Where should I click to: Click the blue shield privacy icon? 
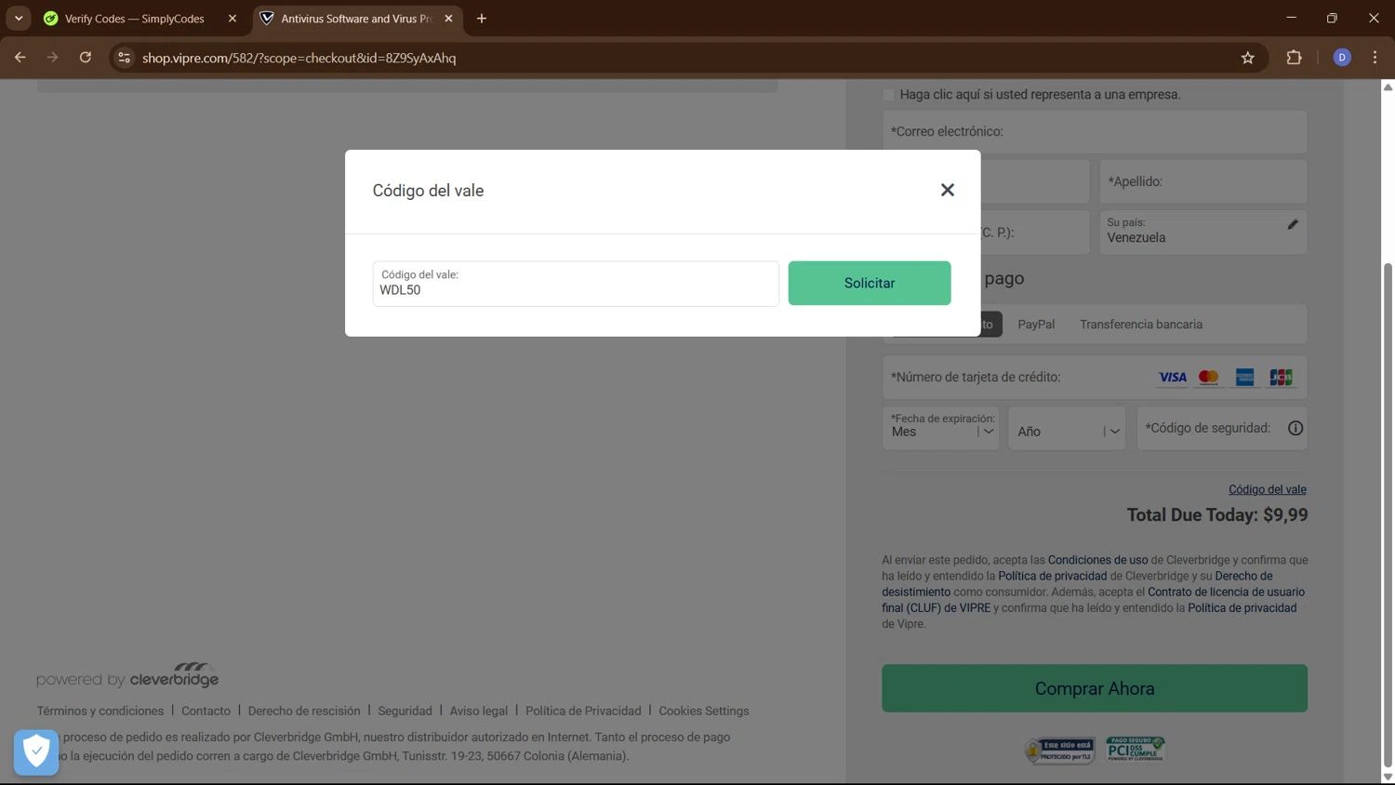tap(36, 752)
